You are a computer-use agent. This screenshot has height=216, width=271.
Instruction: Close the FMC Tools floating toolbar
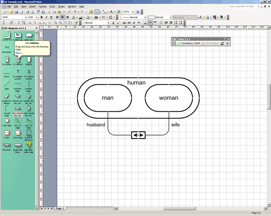point(228,39)
